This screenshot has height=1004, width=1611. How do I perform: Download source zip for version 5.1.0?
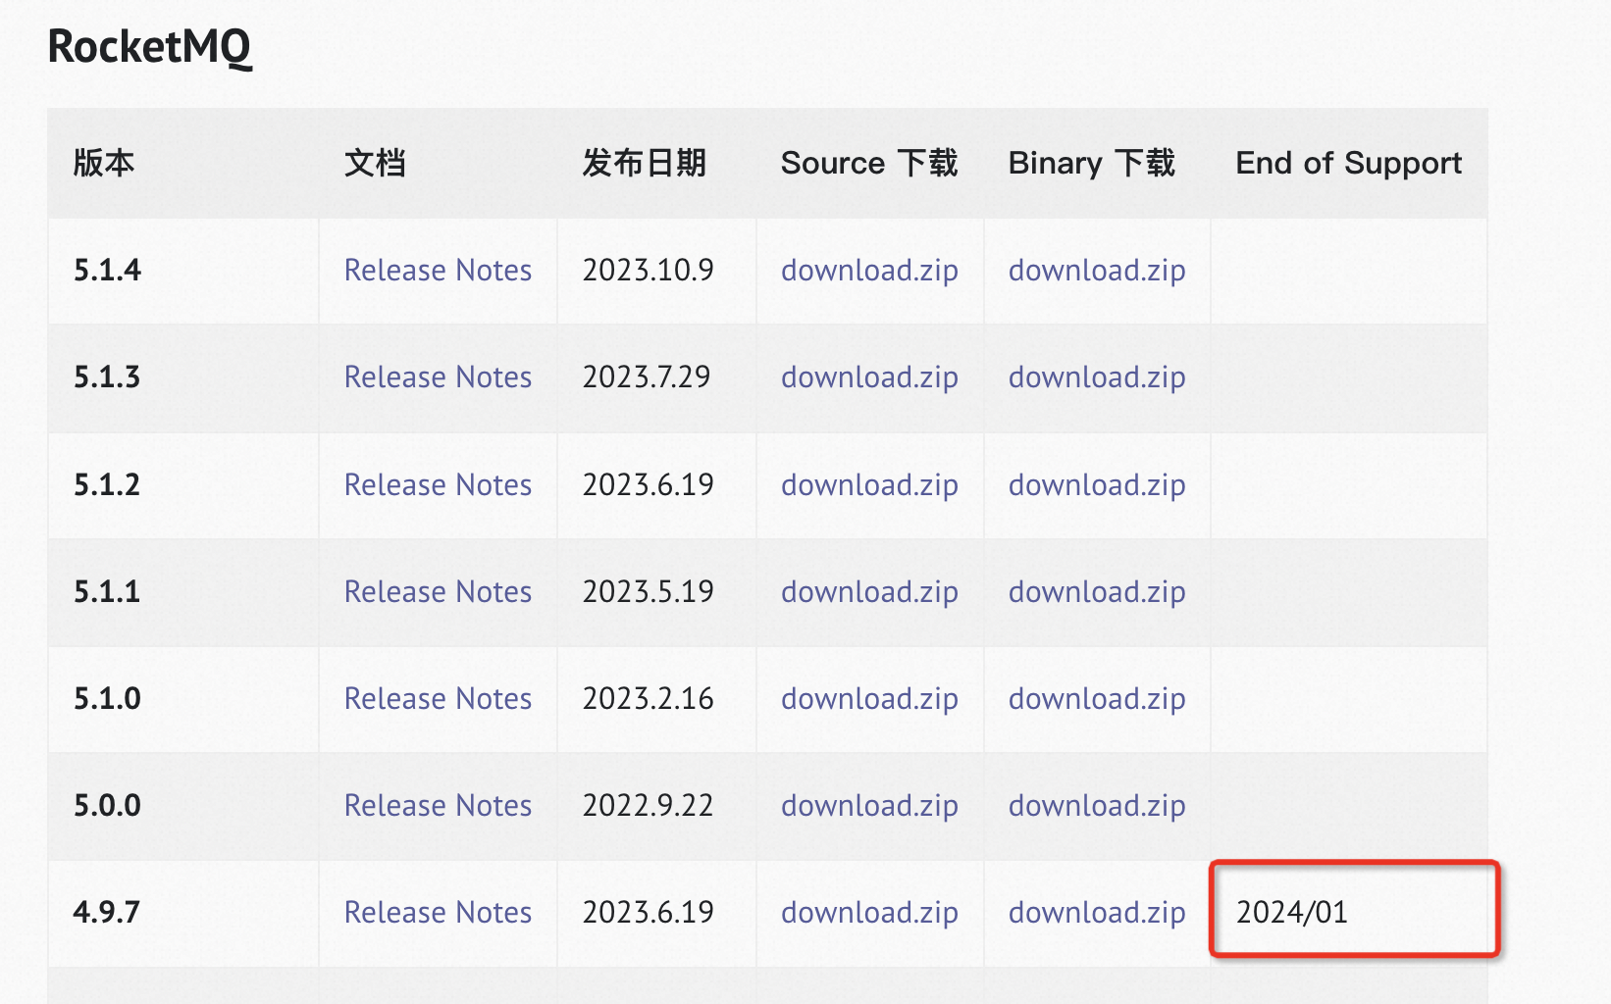click(869, 698)
